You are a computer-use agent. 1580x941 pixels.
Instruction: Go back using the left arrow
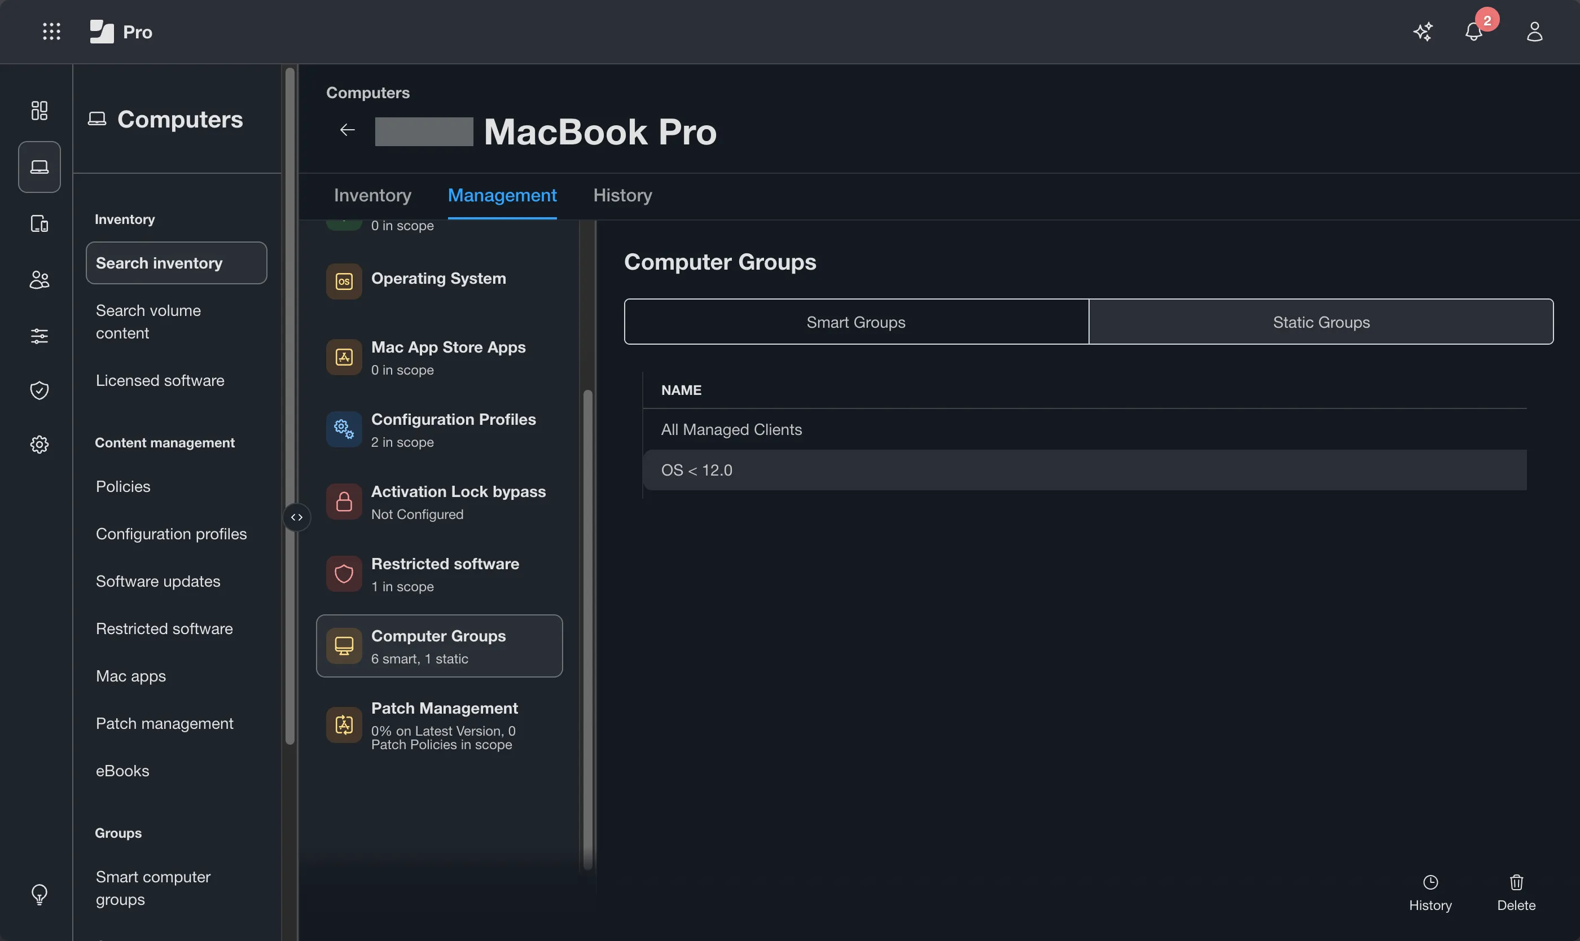348,130
